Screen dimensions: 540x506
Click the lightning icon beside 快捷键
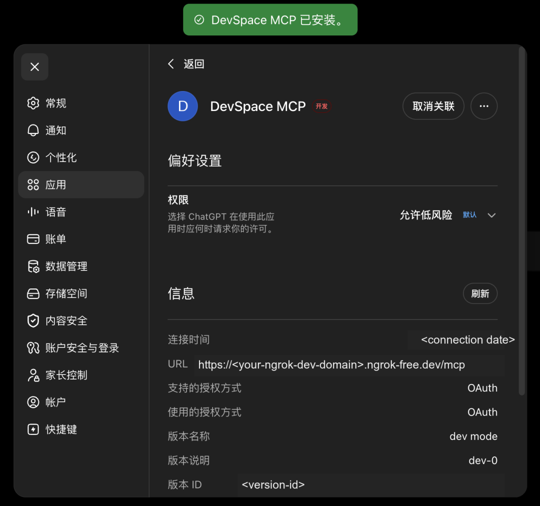[33, 429]
